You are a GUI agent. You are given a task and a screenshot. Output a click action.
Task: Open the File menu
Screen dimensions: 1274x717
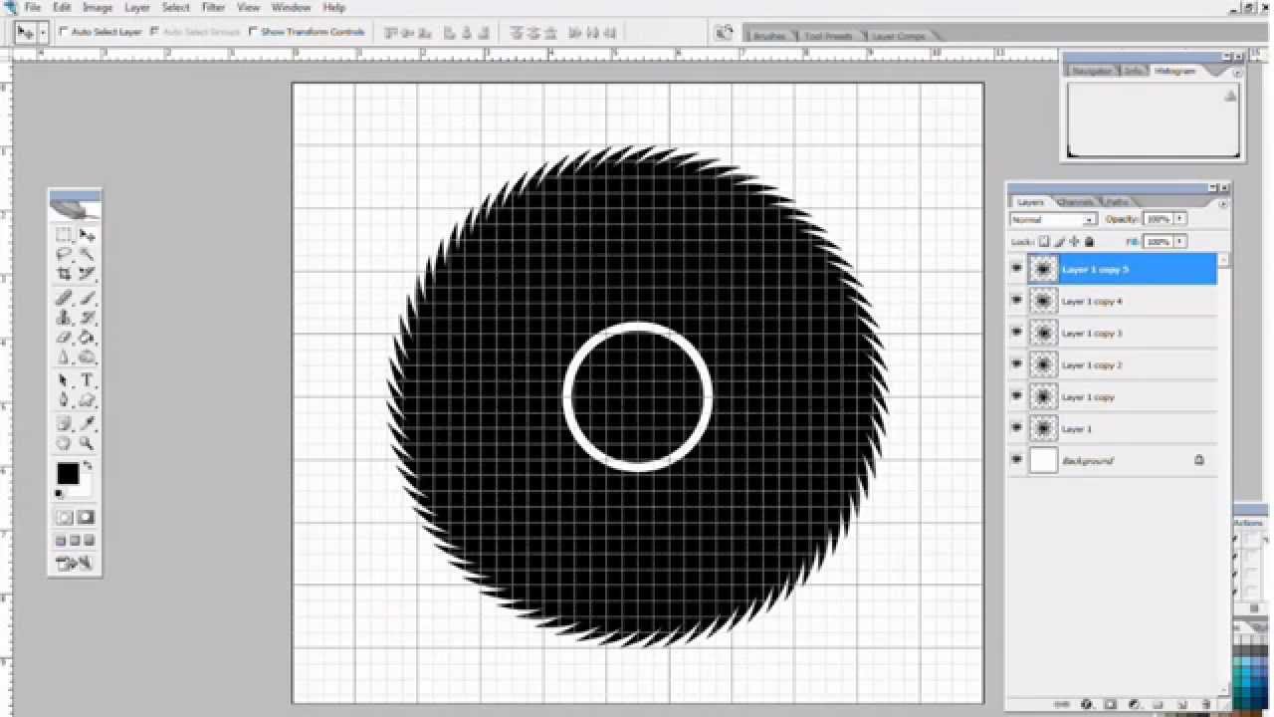33,7
